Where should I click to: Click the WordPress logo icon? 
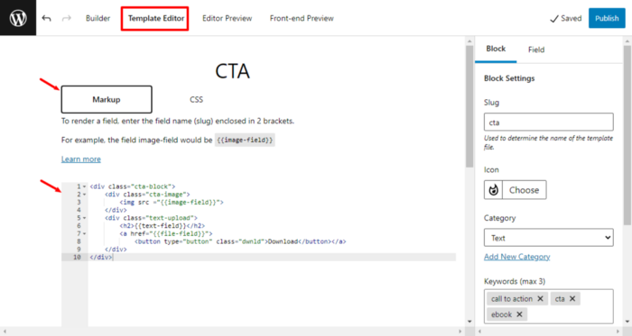tap(18, 18)
